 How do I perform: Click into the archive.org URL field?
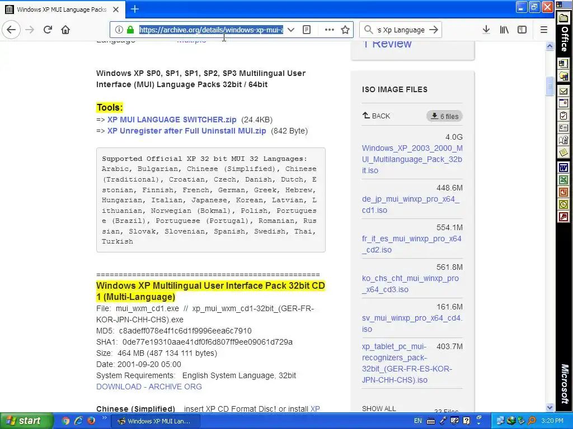tap(211, 30)
